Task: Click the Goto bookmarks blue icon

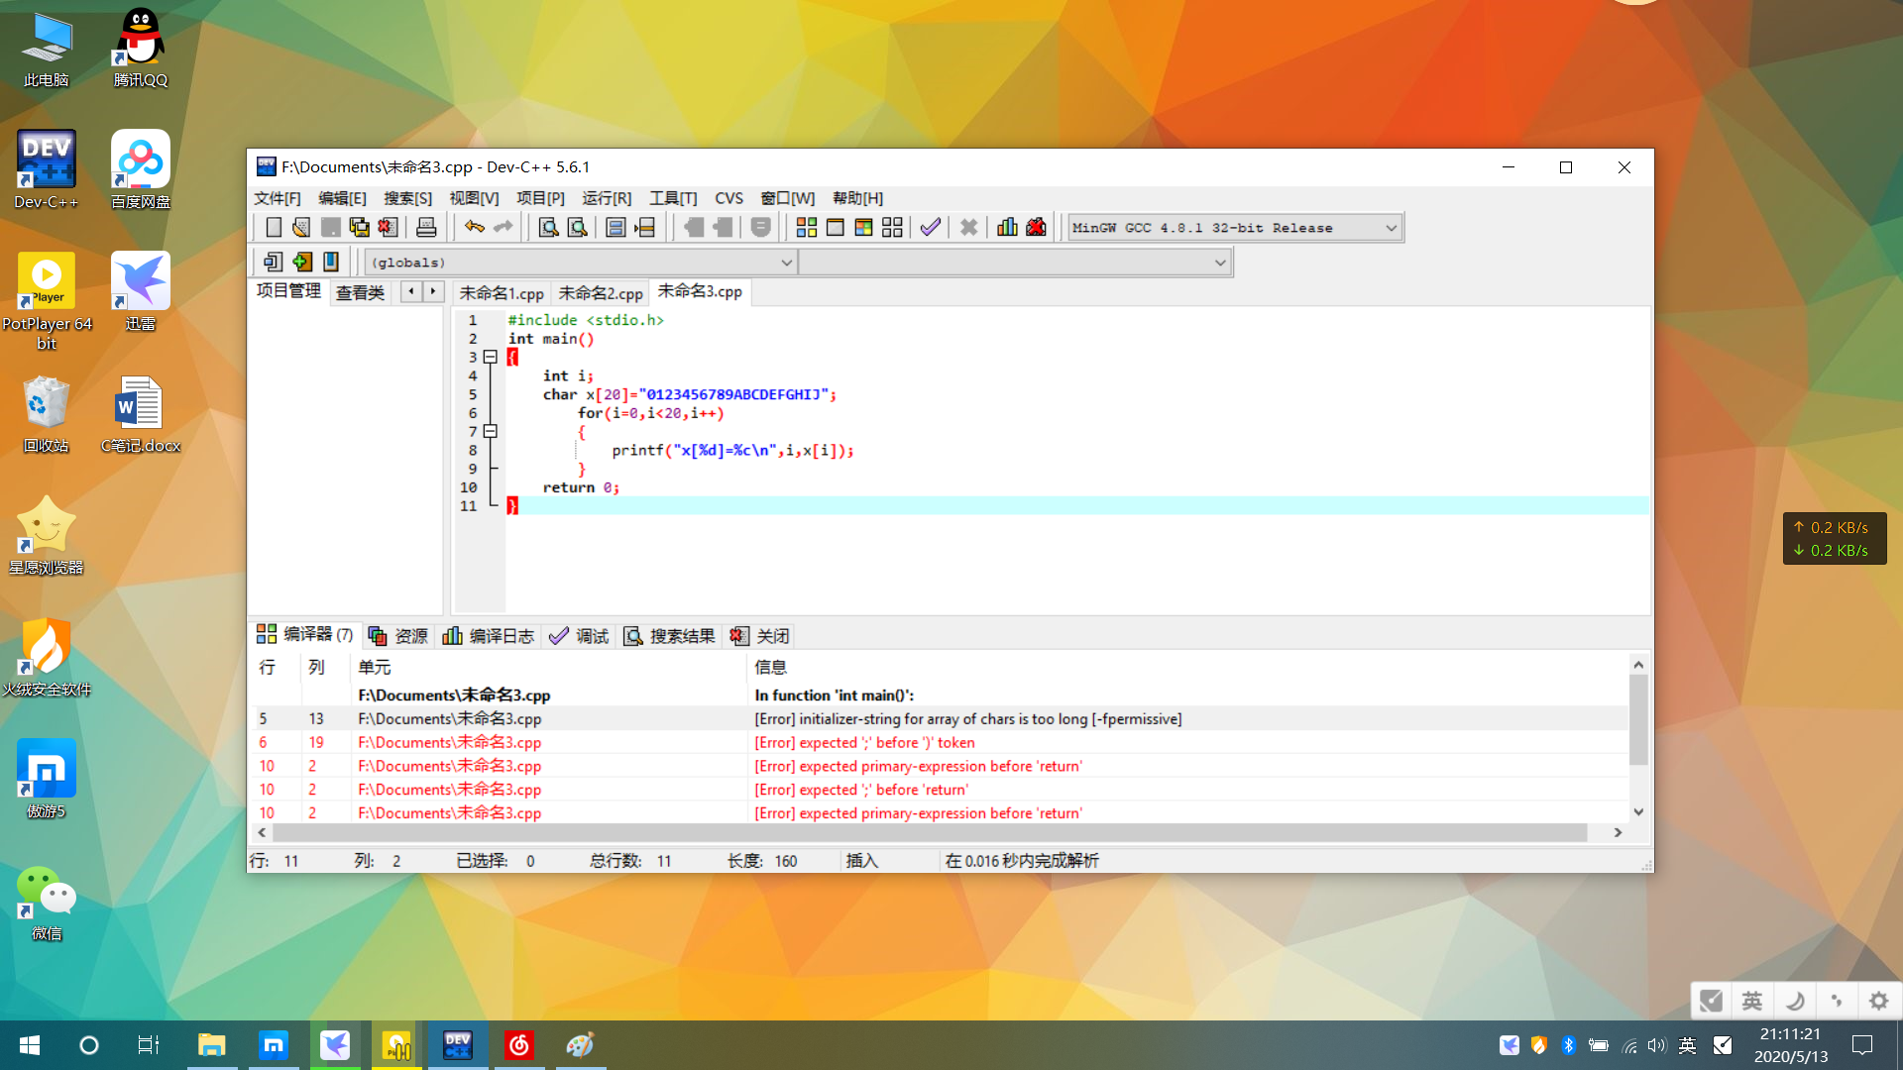Action: coord(331,262)
